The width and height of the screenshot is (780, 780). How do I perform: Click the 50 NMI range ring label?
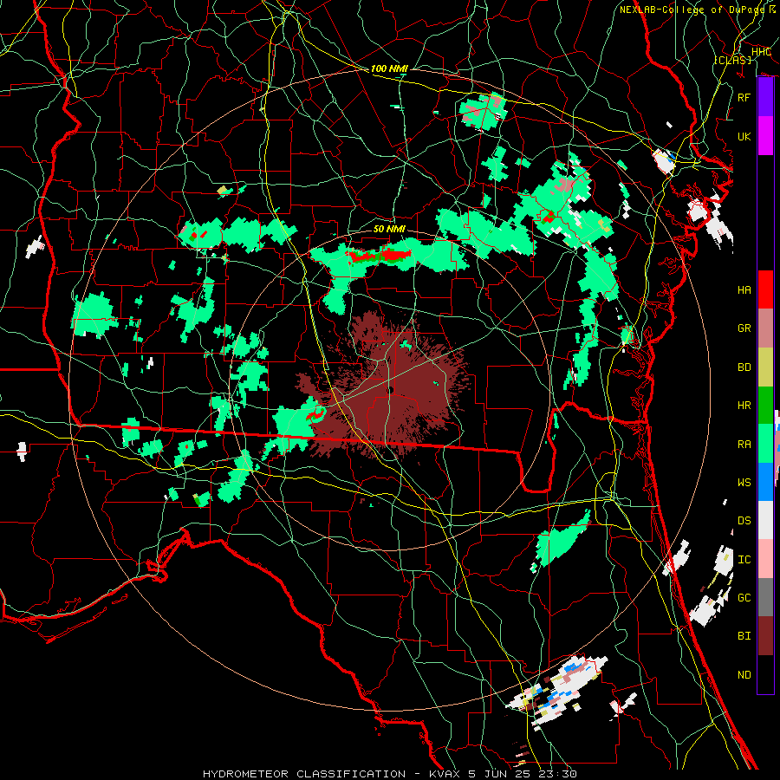tap(389, 229)
